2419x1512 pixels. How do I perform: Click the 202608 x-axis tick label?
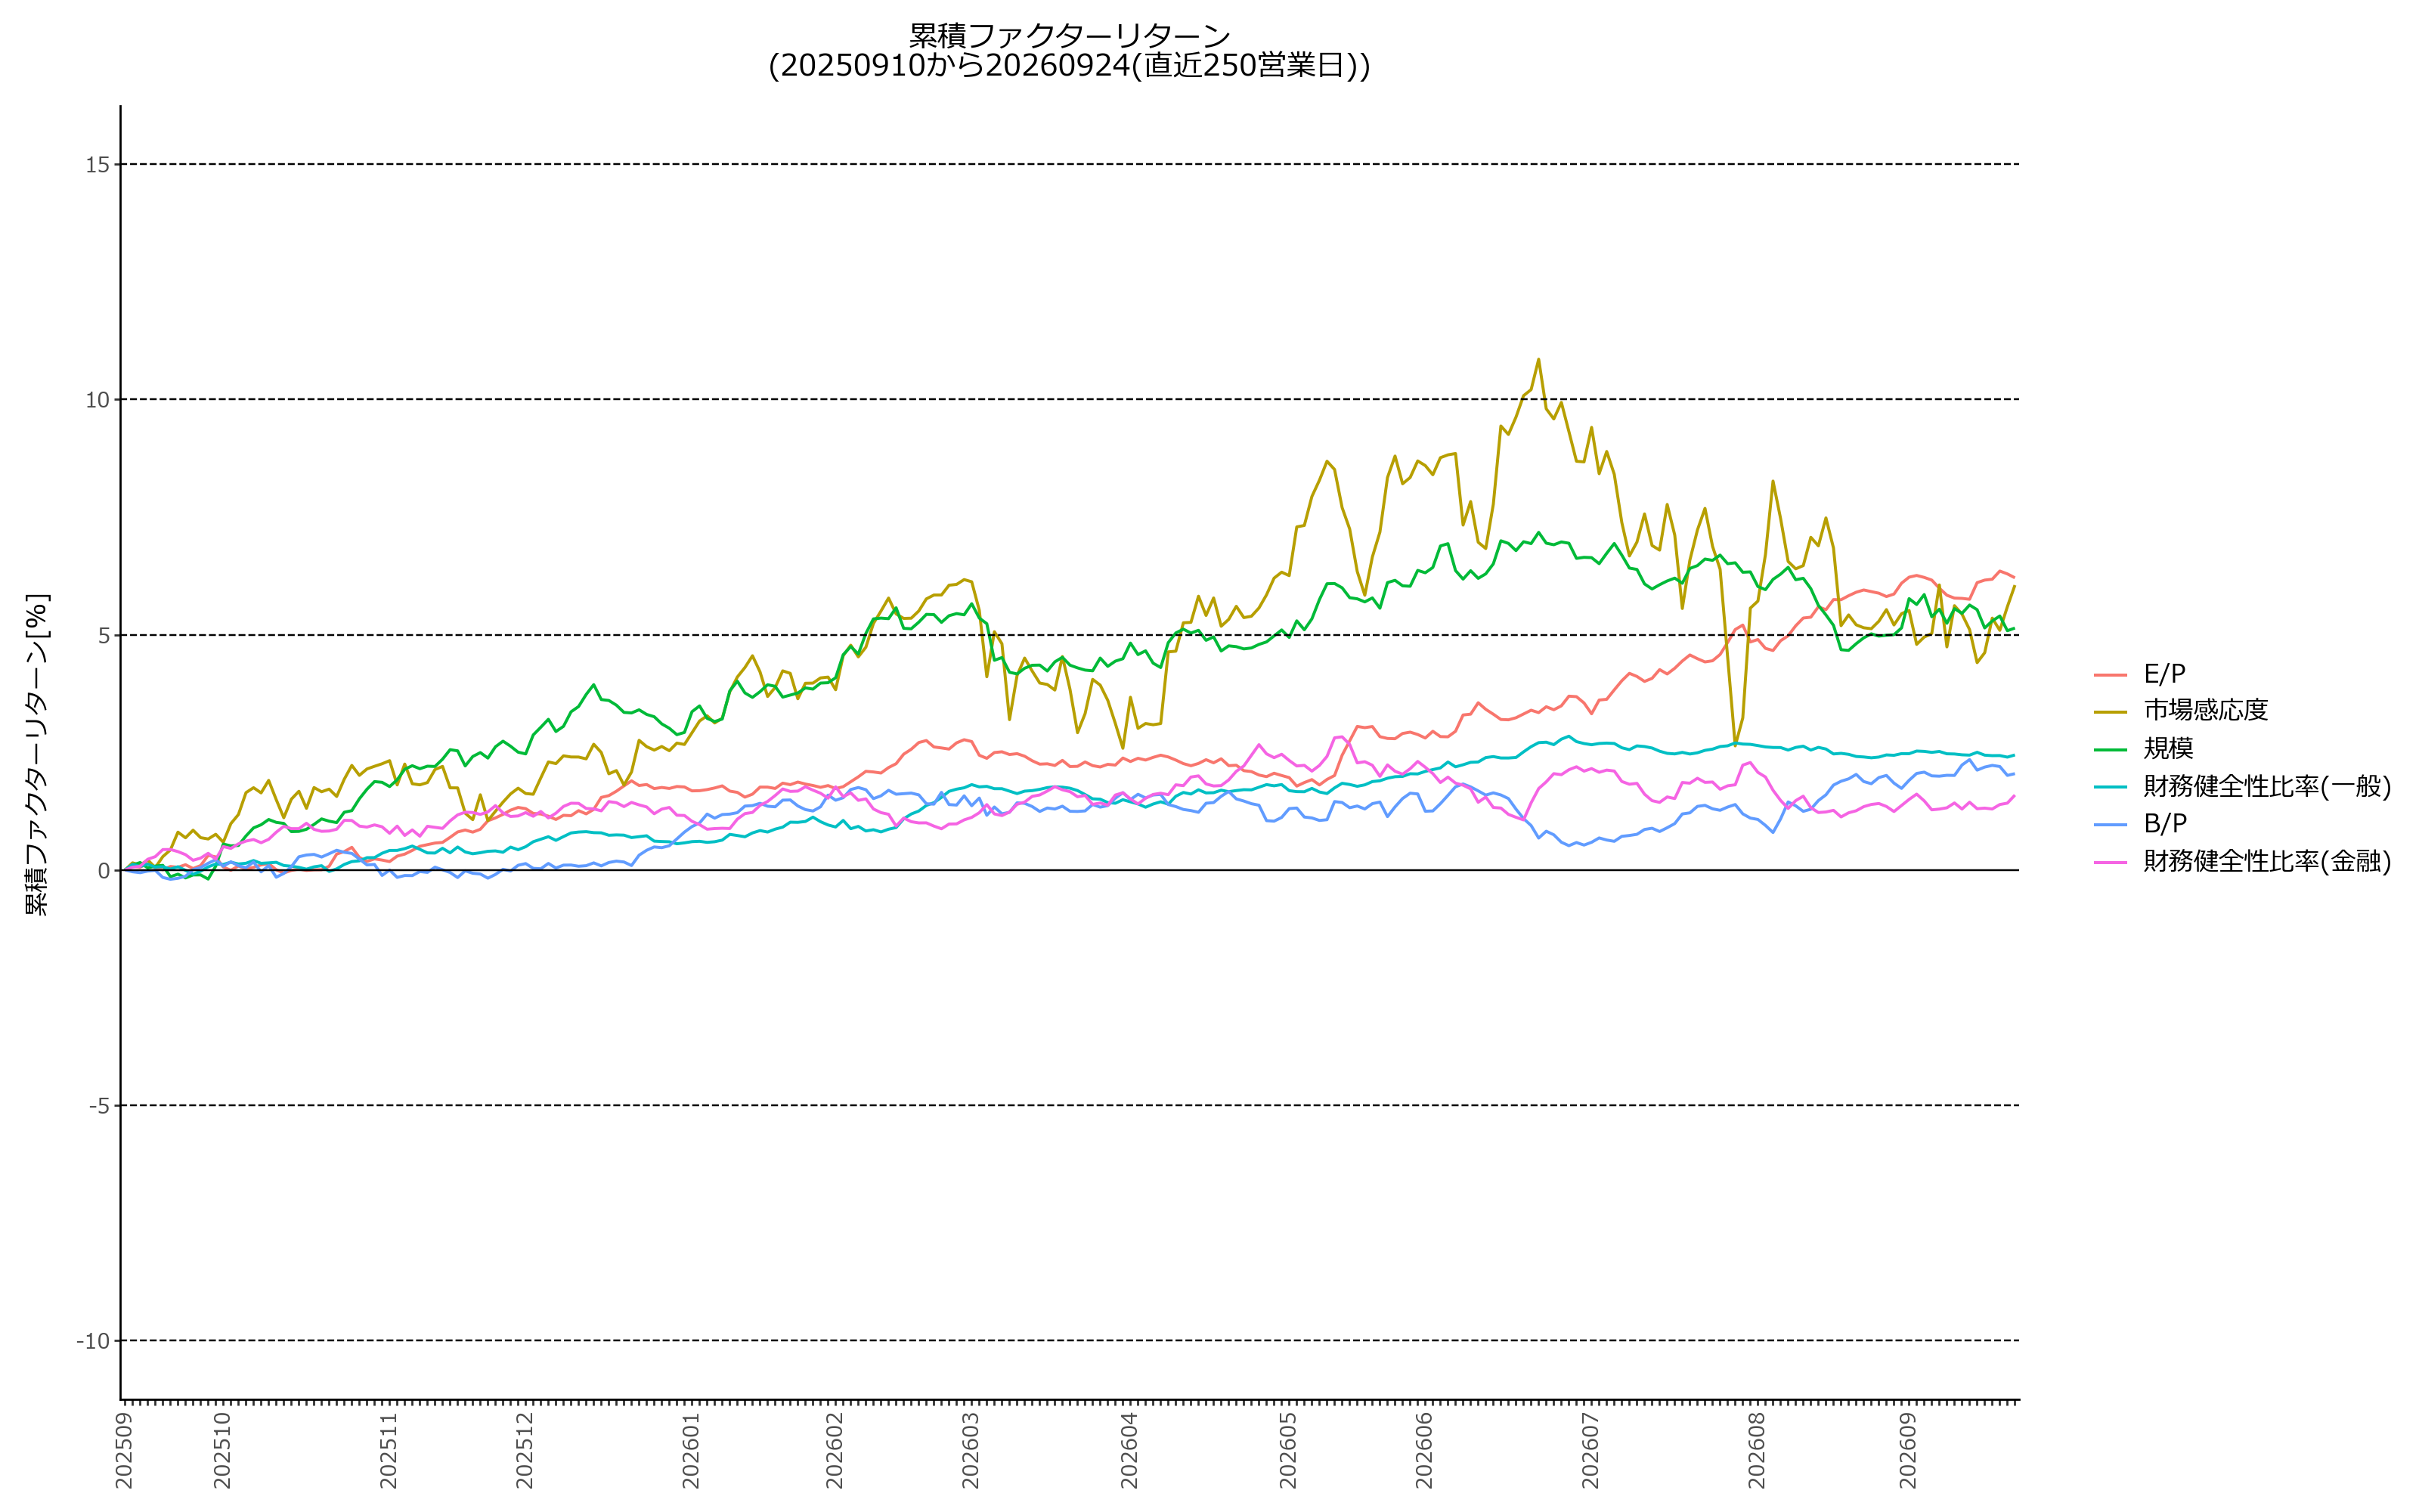pos(1756,1450)
